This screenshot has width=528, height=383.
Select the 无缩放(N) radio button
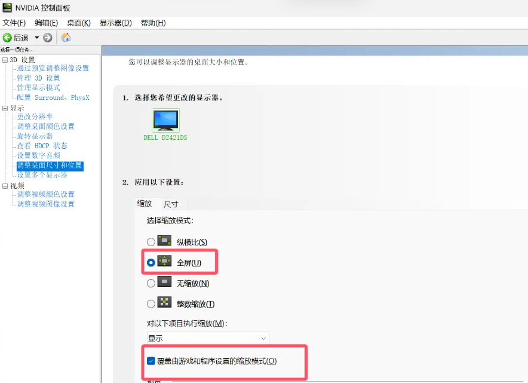point(151,283)
